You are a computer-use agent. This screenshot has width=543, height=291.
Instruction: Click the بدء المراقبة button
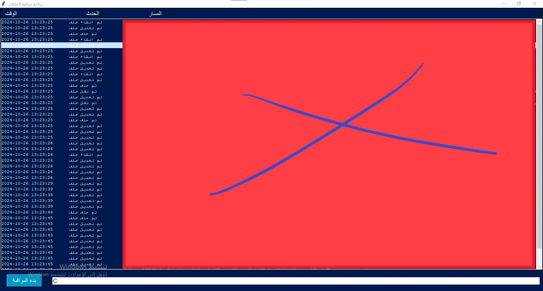click(x=24, y=280)
